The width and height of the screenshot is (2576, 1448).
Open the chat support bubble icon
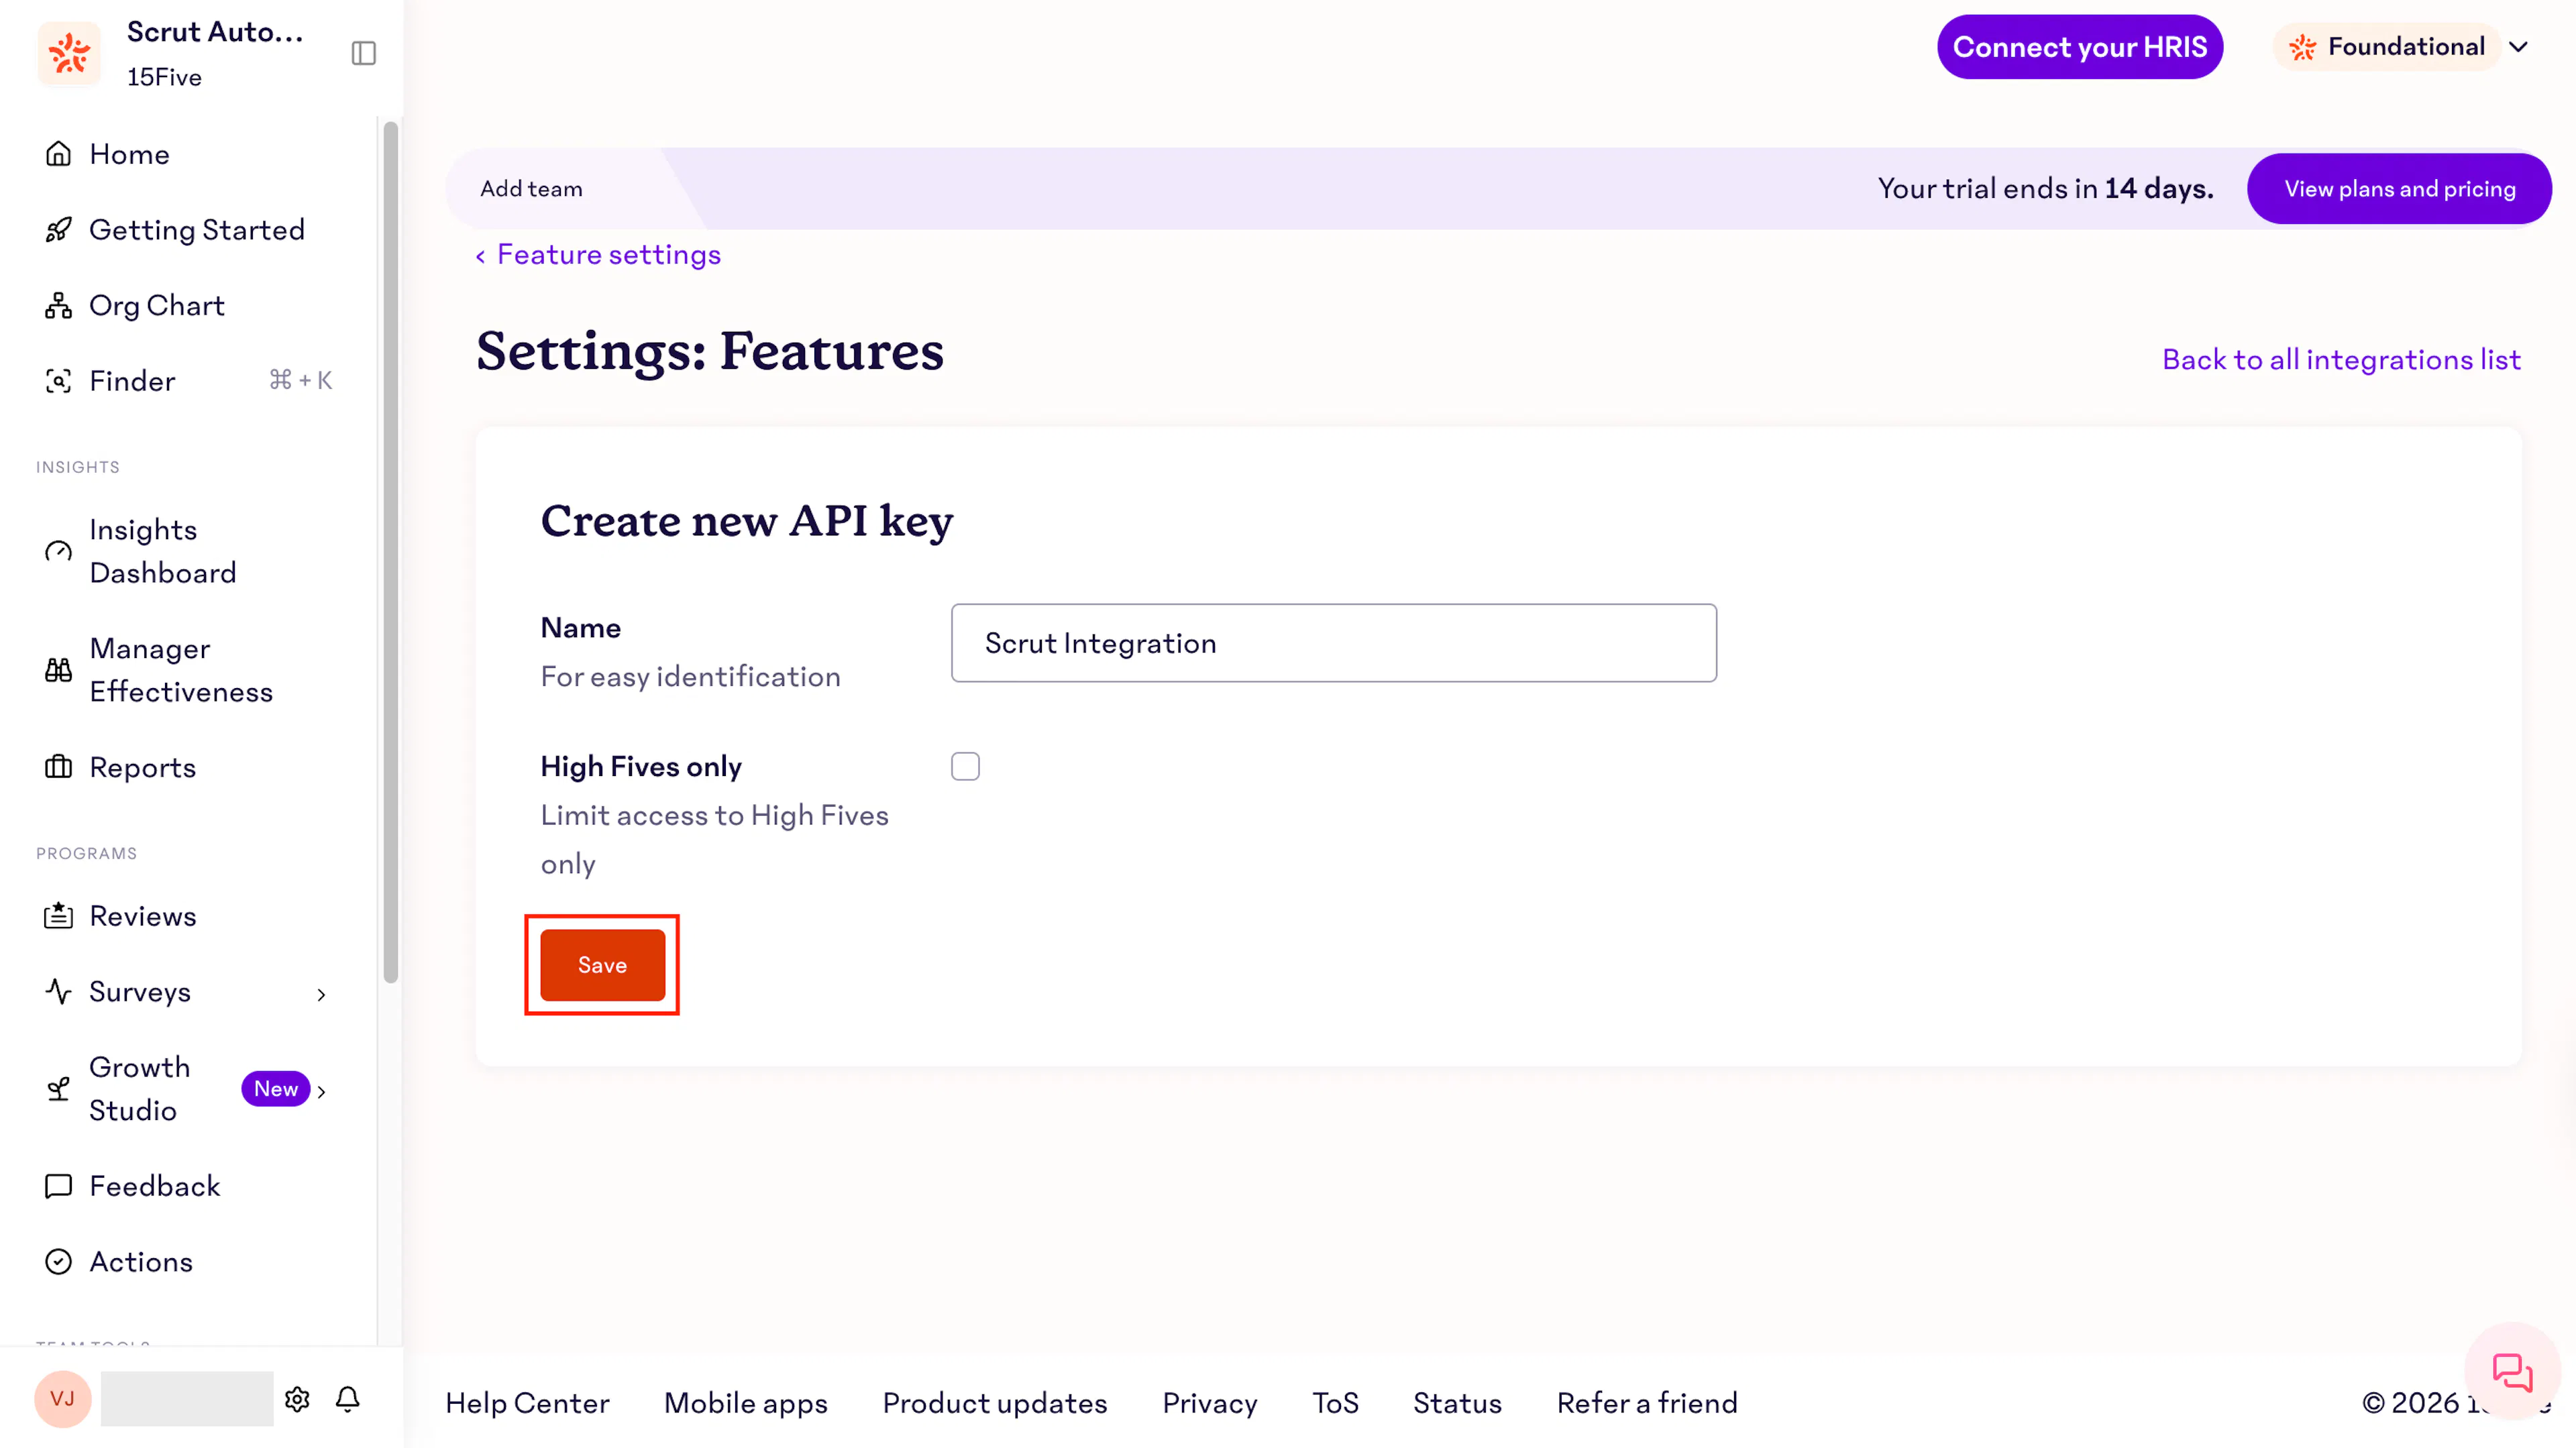tap(2511, 1371)
